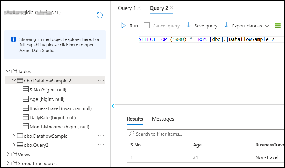
Task: Click the dbo.Query2 table icon
Action: click(20, 145)
